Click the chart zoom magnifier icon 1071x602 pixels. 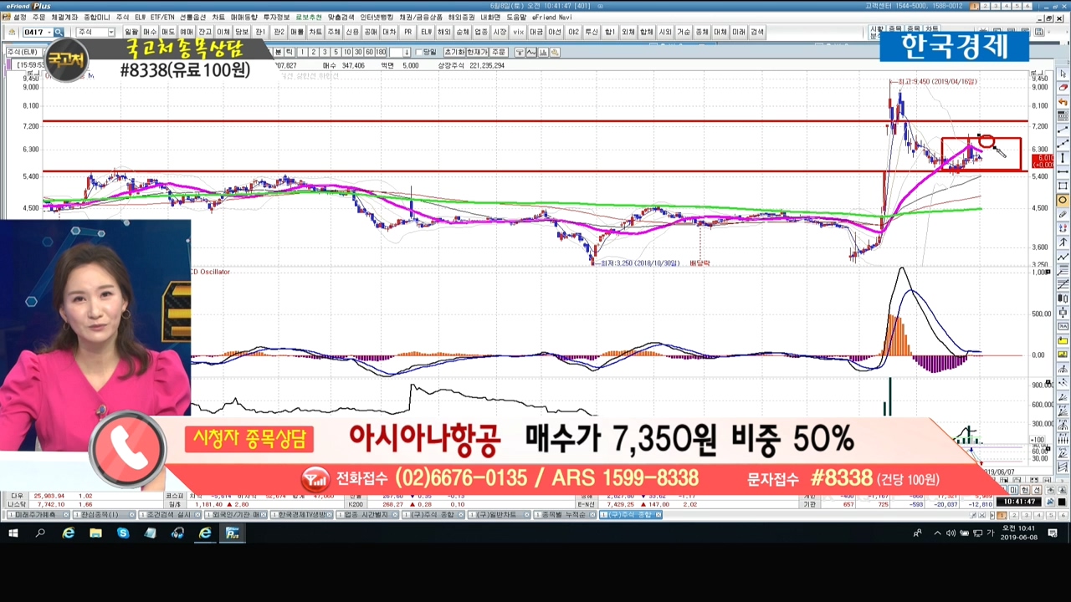click(x=555, y=53)
